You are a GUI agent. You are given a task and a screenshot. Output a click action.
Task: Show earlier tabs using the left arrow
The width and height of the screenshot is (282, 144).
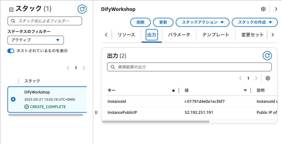coord(106,35)
